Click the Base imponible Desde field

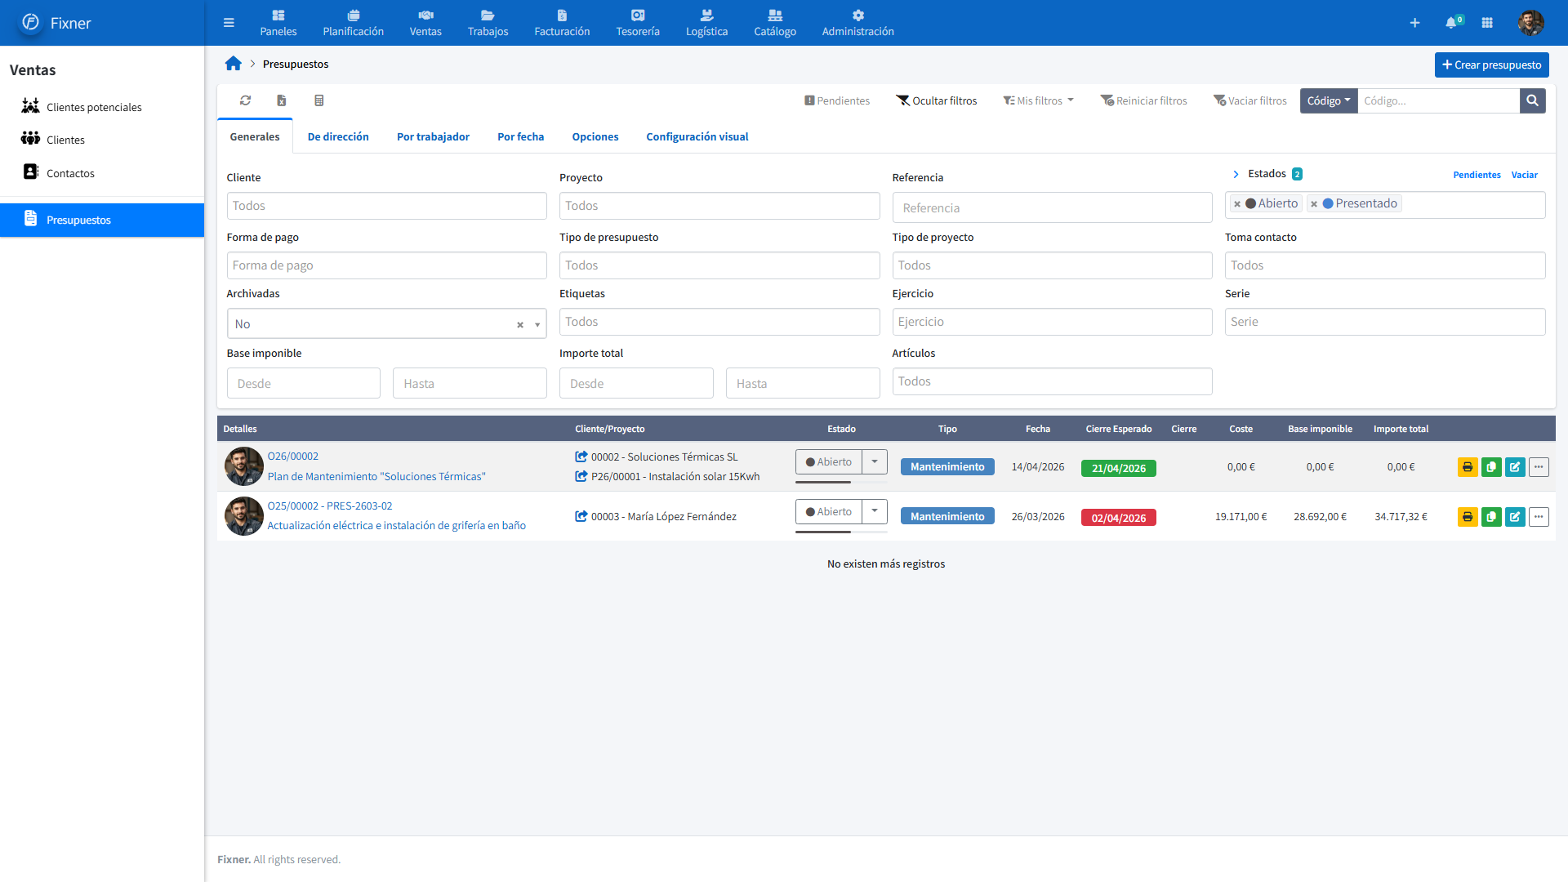point(303,383)
